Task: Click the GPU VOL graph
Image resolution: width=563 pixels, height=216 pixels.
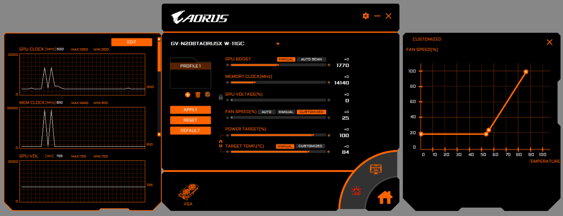Action: (82, 181)
